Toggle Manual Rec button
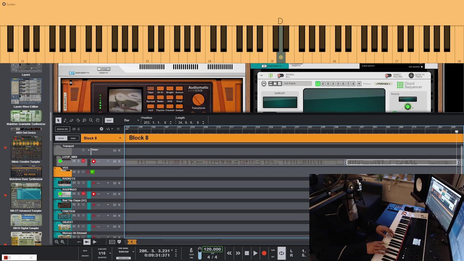The image size is (464, 261). tap(62, 129)
